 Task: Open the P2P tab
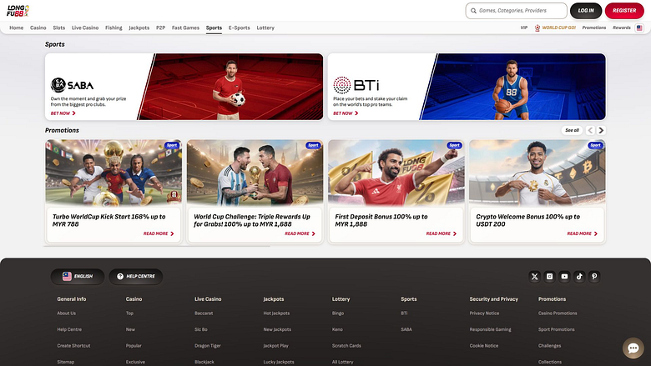(161, 28)
